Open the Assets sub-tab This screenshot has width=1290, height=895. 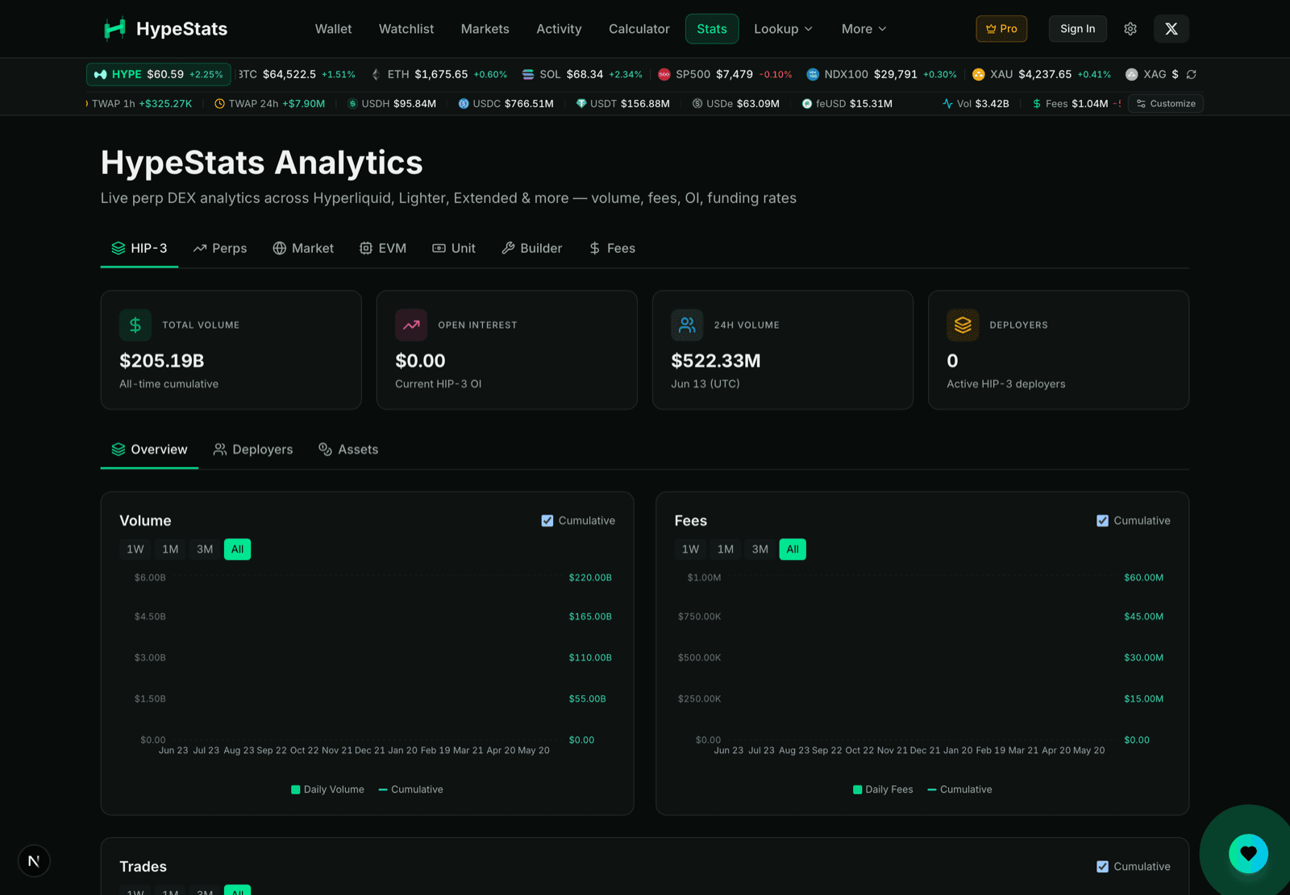[348, 450]
